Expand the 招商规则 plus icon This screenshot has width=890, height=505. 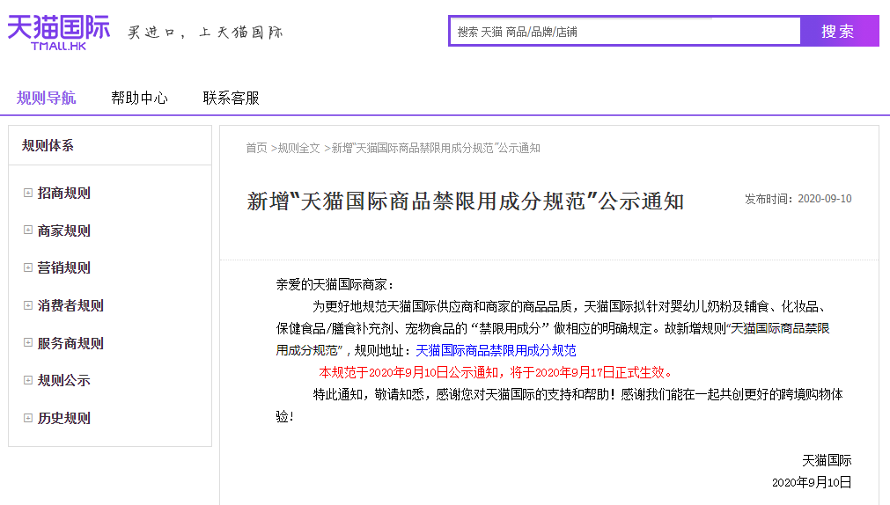(28, 194)
